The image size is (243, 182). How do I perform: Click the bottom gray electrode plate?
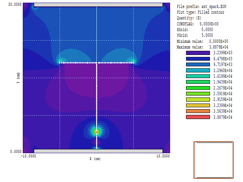[98, 151]
